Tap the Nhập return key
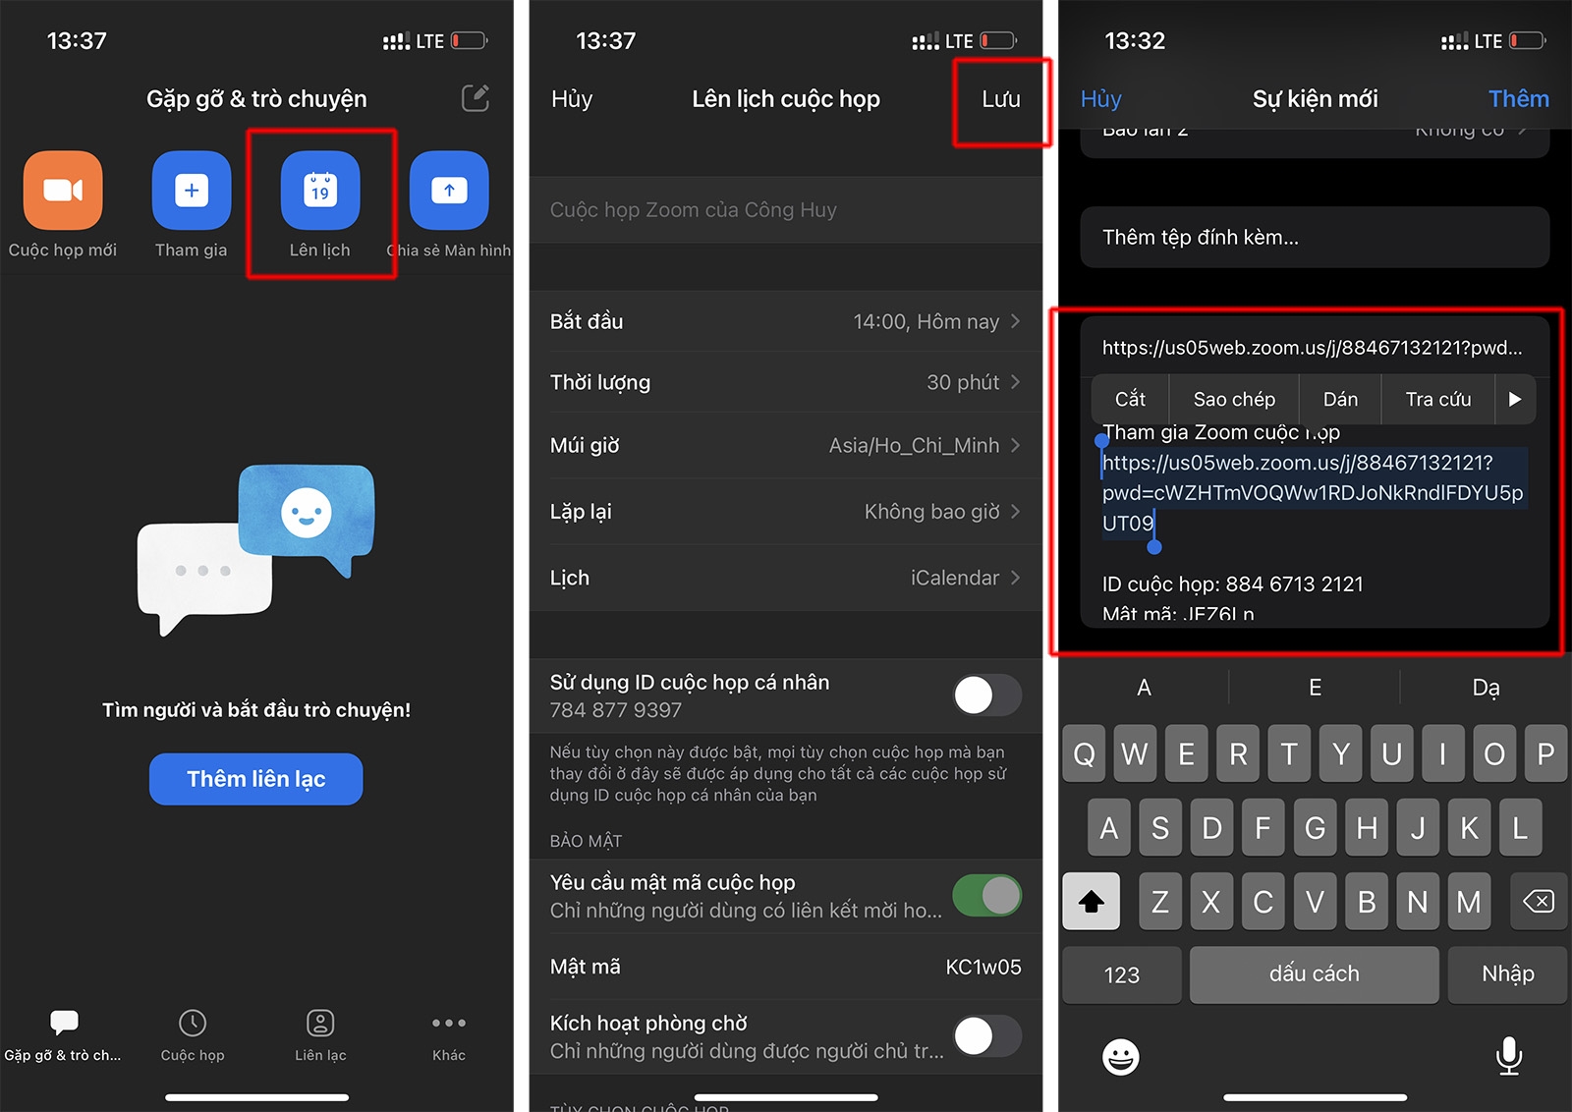The height and width of the screenshot is (1112, 1572). coord(1508,974)
